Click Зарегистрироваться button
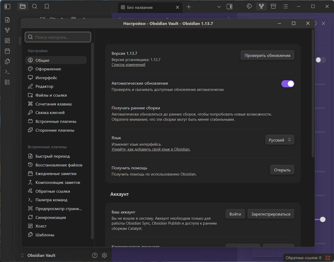This screenshot has height=262, width=334. point(271,214)
